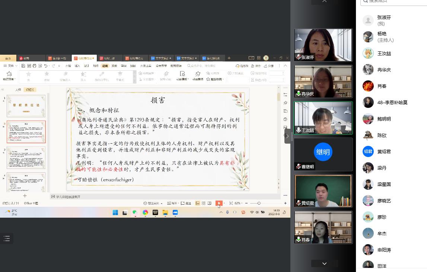
Task: Open the hamburger menu at bottom-left
Action: [x=7, y=239]
